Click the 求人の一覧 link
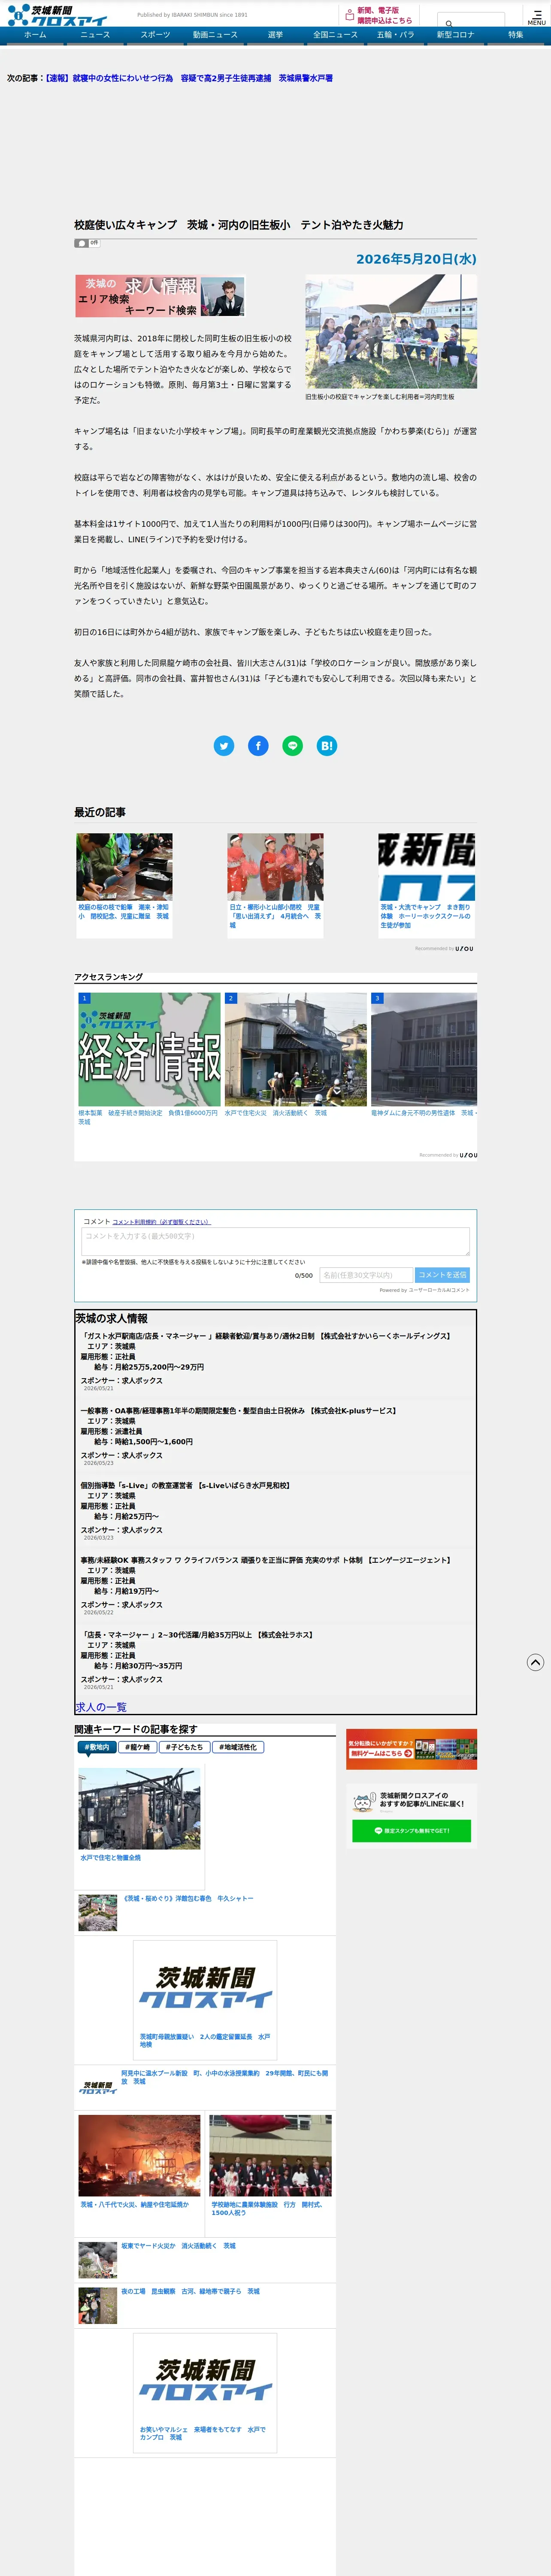Image resolution: width=551 pixels, height=2576 pixels. coord(101,1707)
